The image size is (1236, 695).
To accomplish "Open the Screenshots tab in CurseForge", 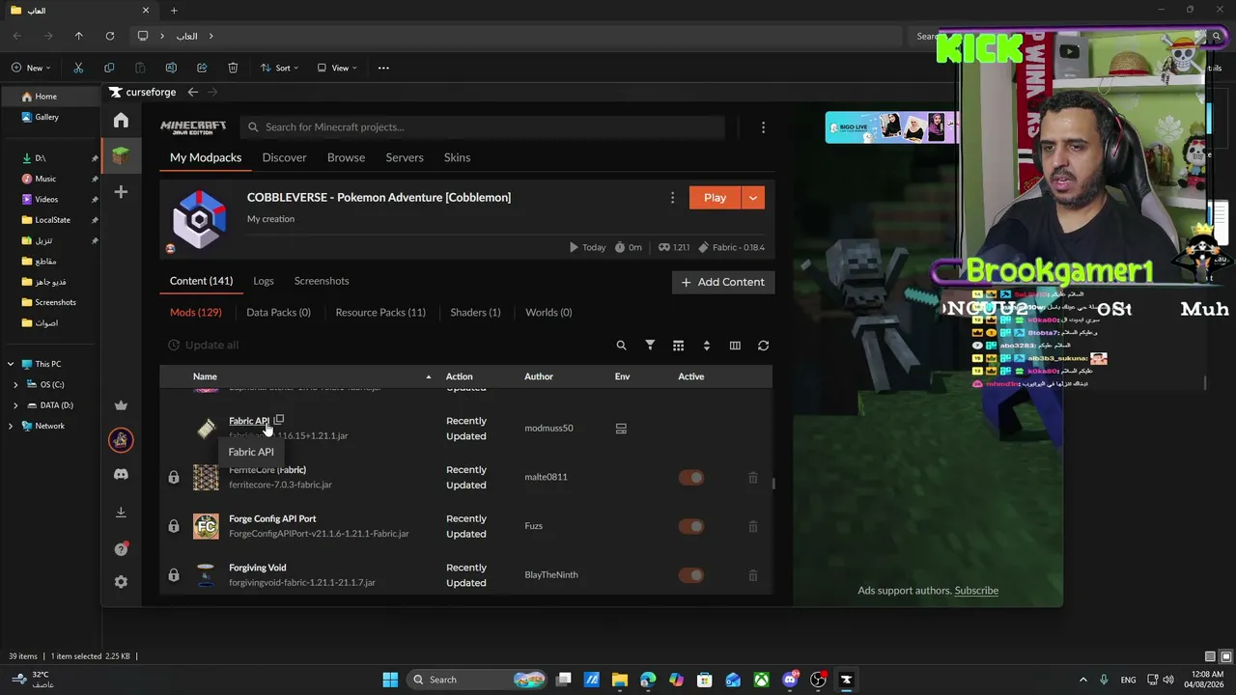I will 322,281.
